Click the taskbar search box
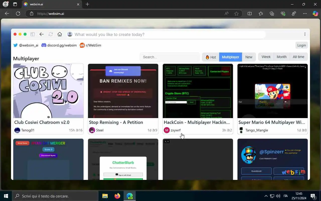Image resolution: width=321 pixels, height=201 pixels. coord(55,196)
